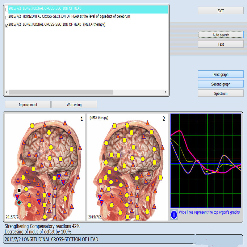Select the head image 1 thumbnail
Viewport: 247px width, 247px height.
[x=45, y=167]
